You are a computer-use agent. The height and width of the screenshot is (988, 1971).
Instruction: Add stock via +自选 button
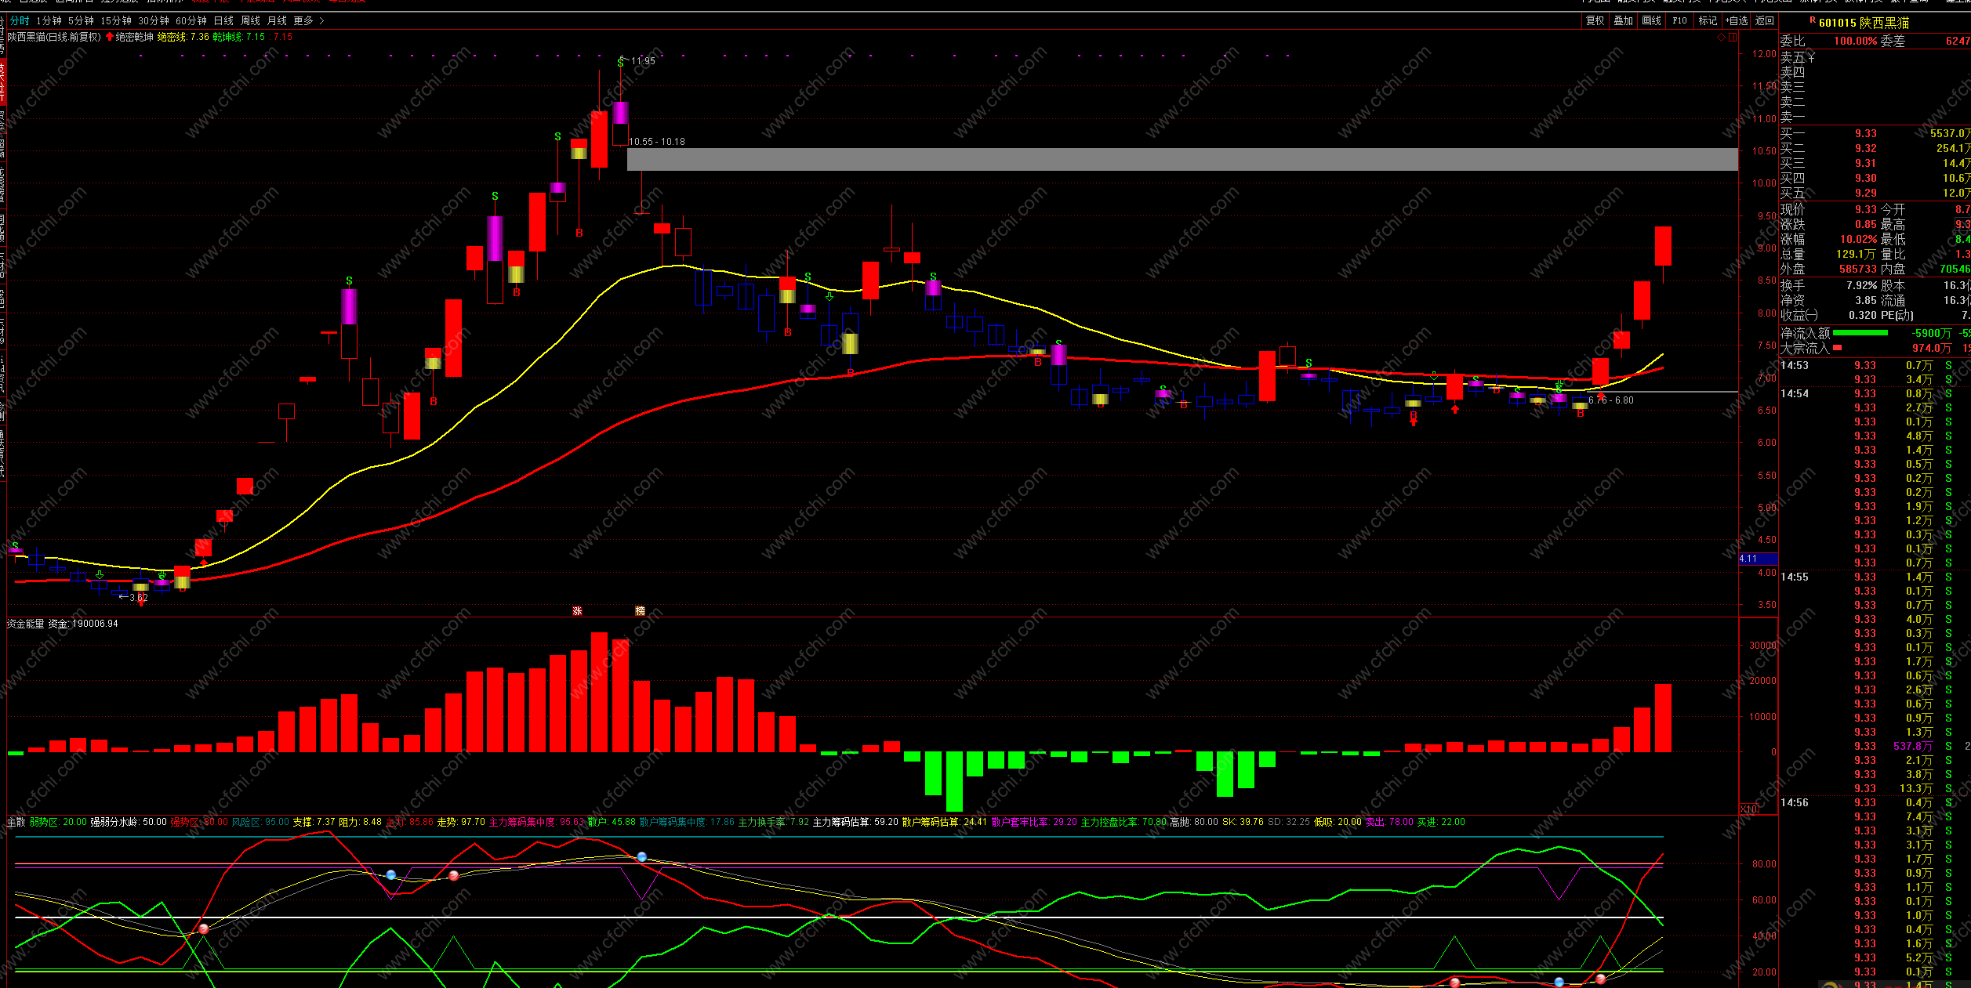click(1737, 21)
